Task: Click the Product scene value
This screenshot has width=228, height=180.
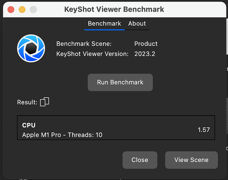Action: (146, 44)
